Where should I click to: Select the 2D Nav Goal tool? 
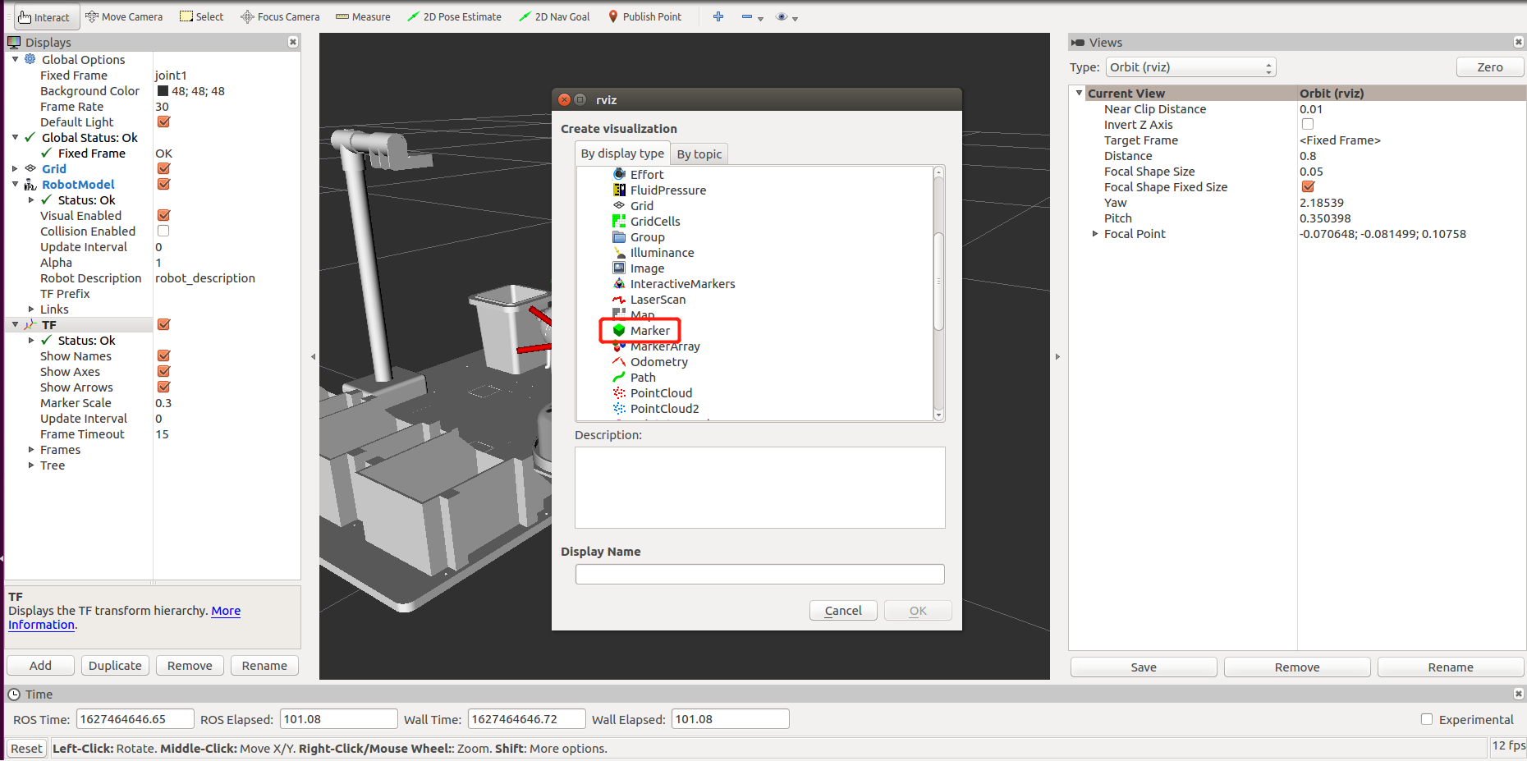554,16
